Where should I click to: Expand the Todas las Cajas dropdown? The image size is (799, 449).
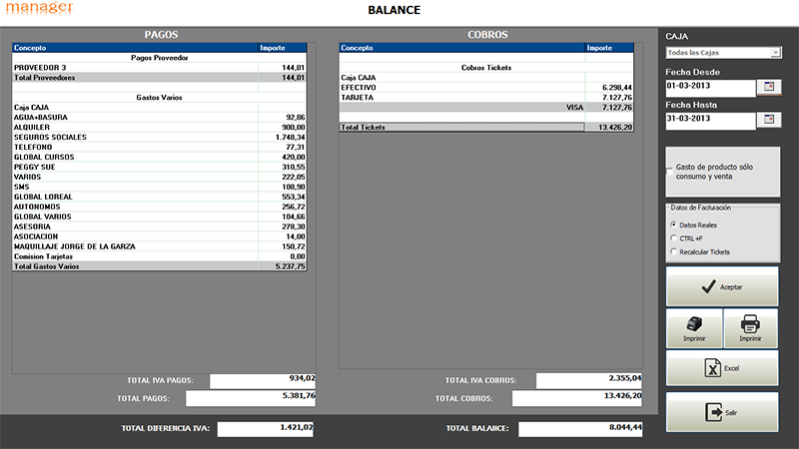(x=776, y=53)
